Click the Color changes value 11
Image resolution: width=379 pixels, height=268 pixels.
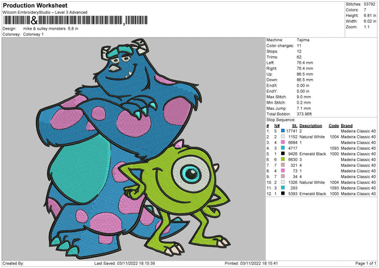[299, 46]
